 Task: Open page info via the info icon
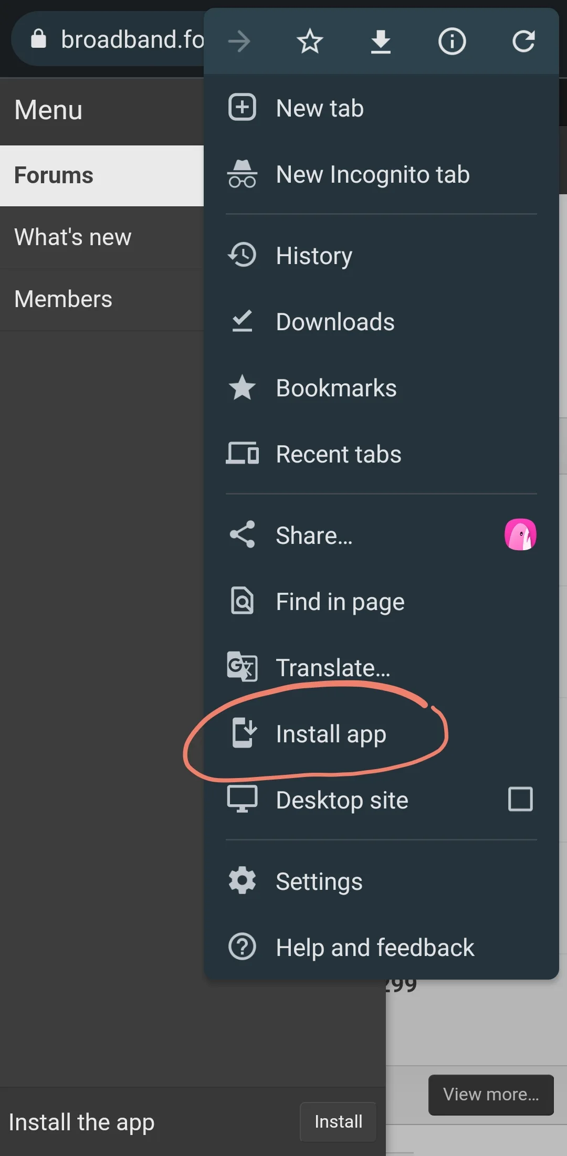pyautogui.click(x=452, y=41)
